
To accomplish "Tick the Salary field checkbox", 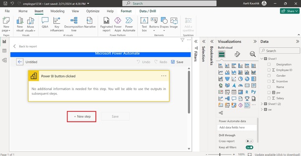I will click(x=269, y=98).
